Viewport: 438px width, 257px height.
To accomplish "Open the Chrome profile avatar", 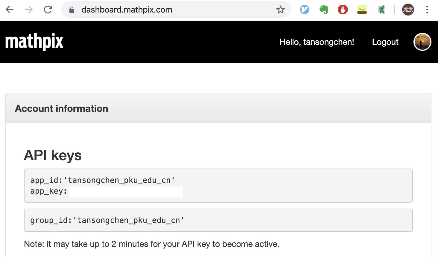I will [x=408, y=10].
